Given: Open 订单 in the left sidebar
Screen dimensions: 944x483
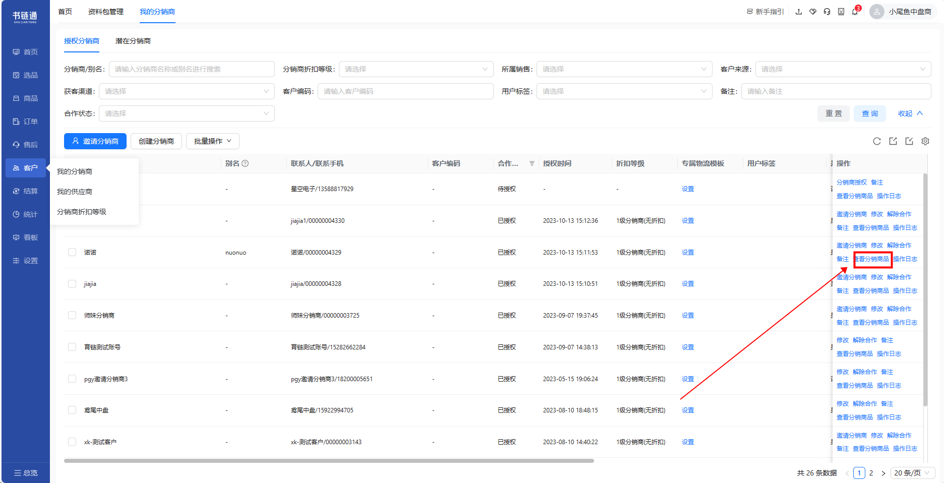Looking at the screenshot, I should (25, 122).
